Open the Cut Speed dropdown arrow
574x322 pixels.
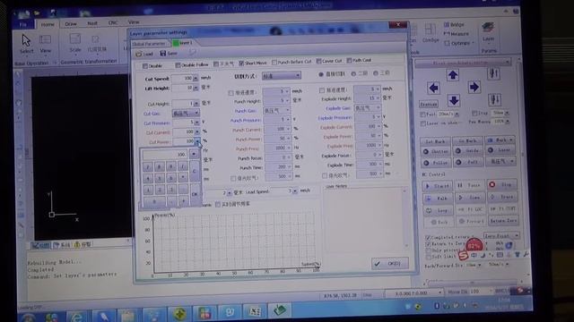[x=196, y=78]
